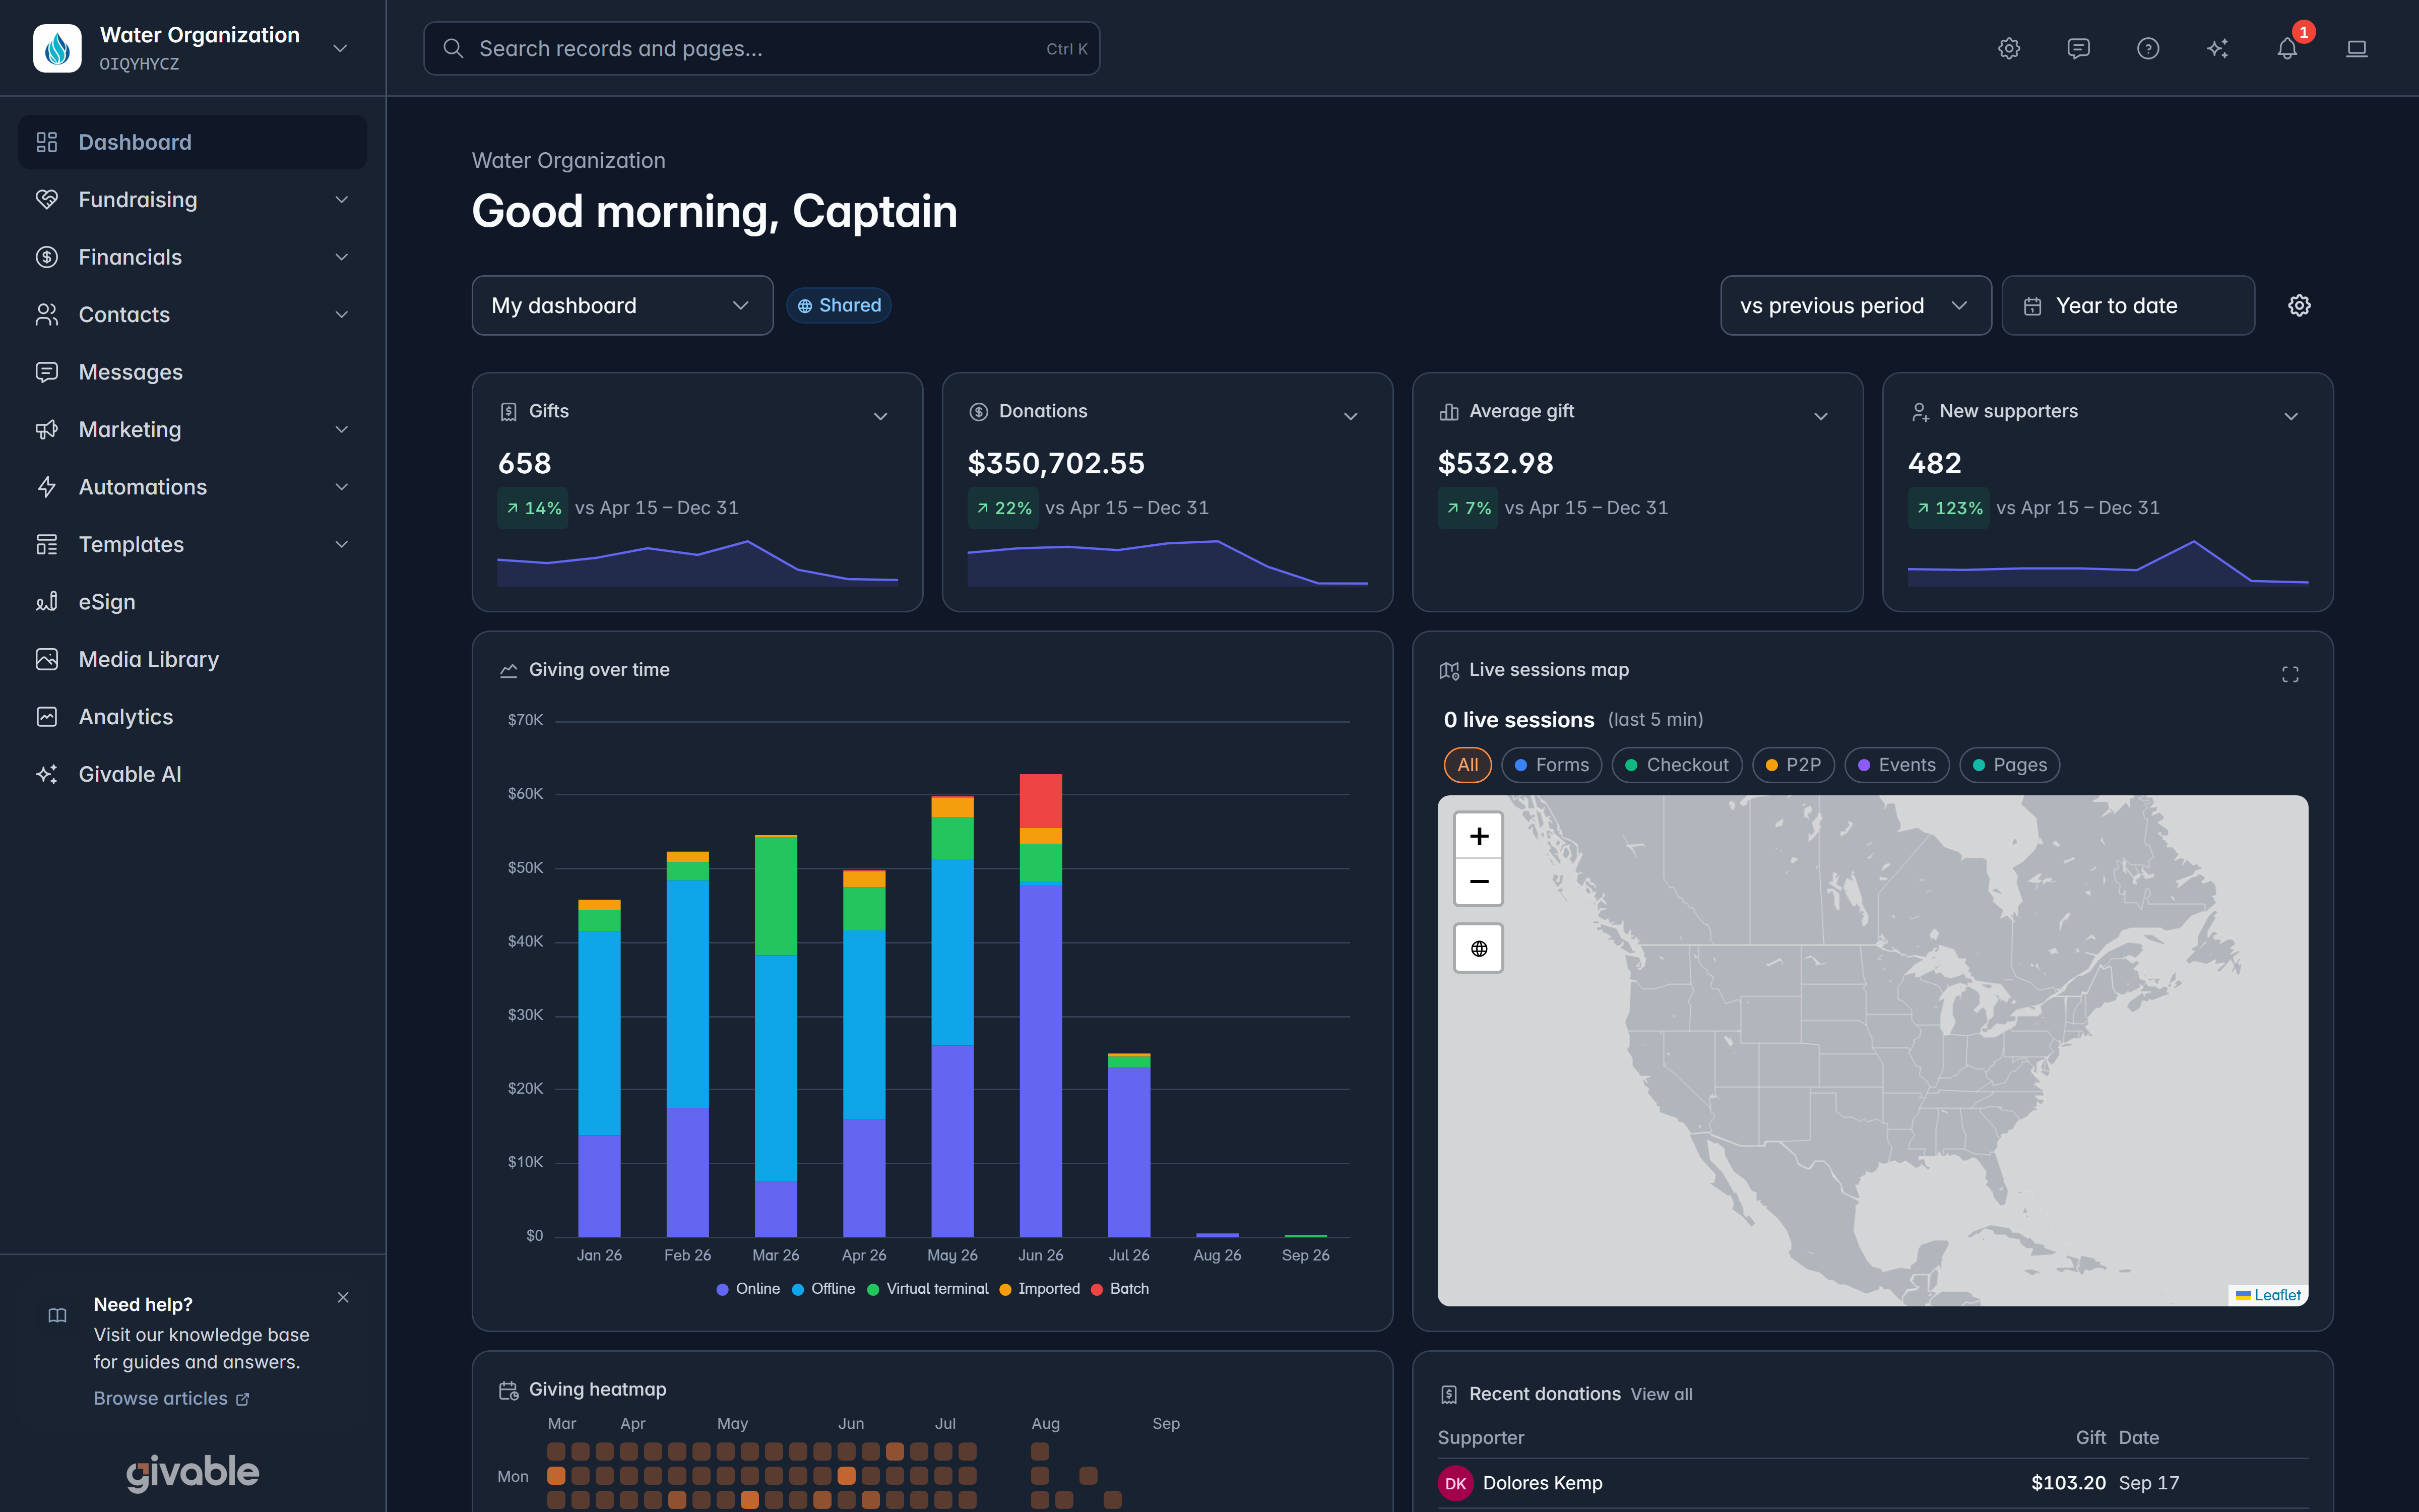This screenshot has width=2419, height=1512.
Task: Toggle the P2P sessions filter
Action: (1793, 765)
